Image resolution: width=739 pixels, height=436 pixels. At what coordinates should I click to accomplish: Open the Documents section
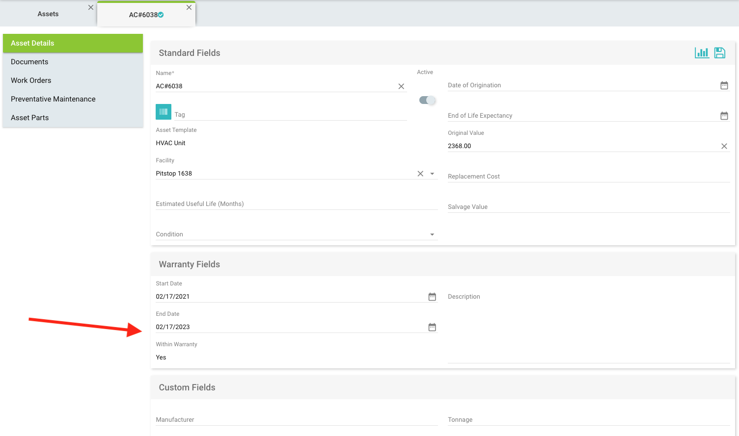29,62
